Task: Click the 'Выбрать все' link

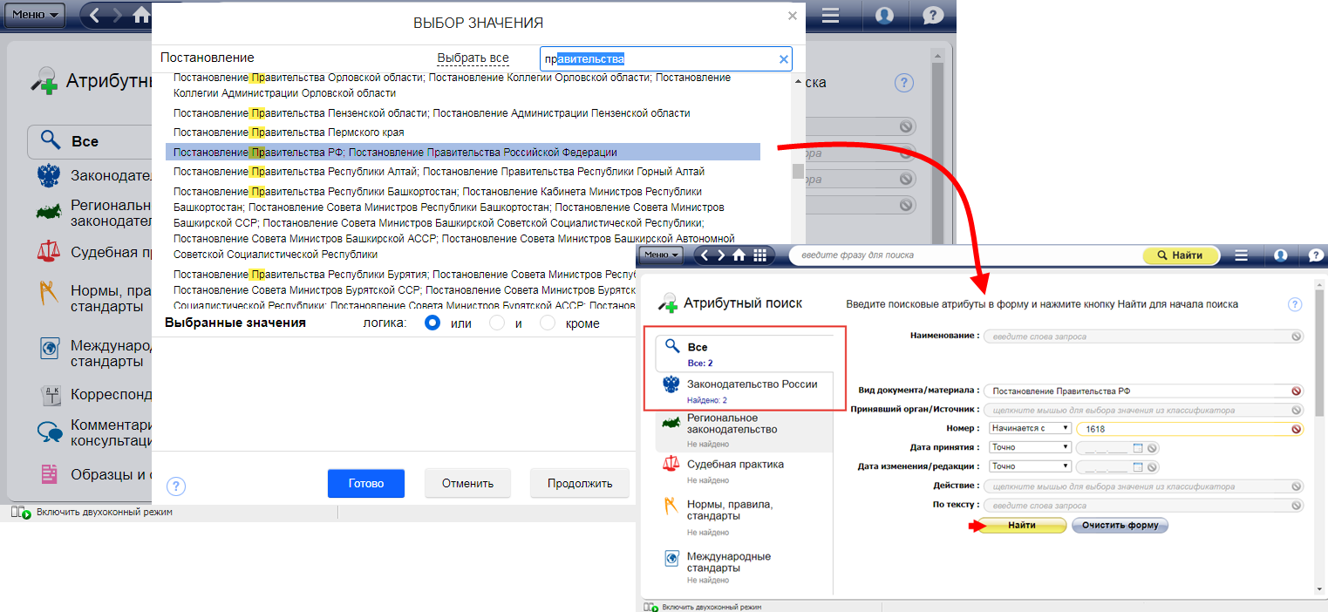Action: coord(473,58)
